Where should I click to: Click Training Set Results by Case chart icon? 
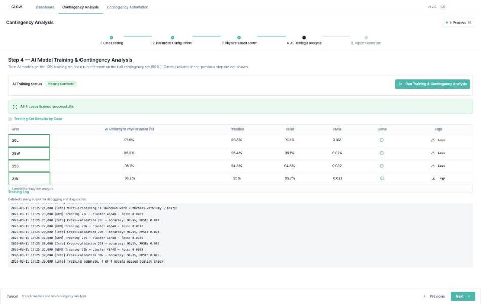pos(10,119)
